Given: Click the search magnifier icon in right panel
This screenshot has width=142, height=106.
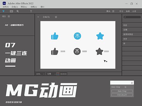Looking at the screenshot, I should coord(125,17).
